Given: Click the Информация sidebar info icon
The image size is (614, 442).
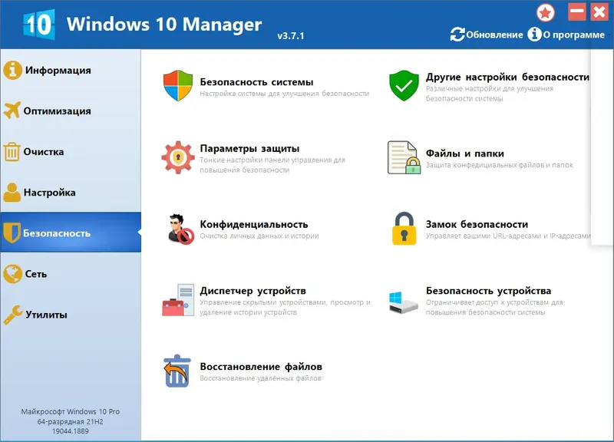Looking at the screenshot, I should pyautogui.click(x=12, y=71).
